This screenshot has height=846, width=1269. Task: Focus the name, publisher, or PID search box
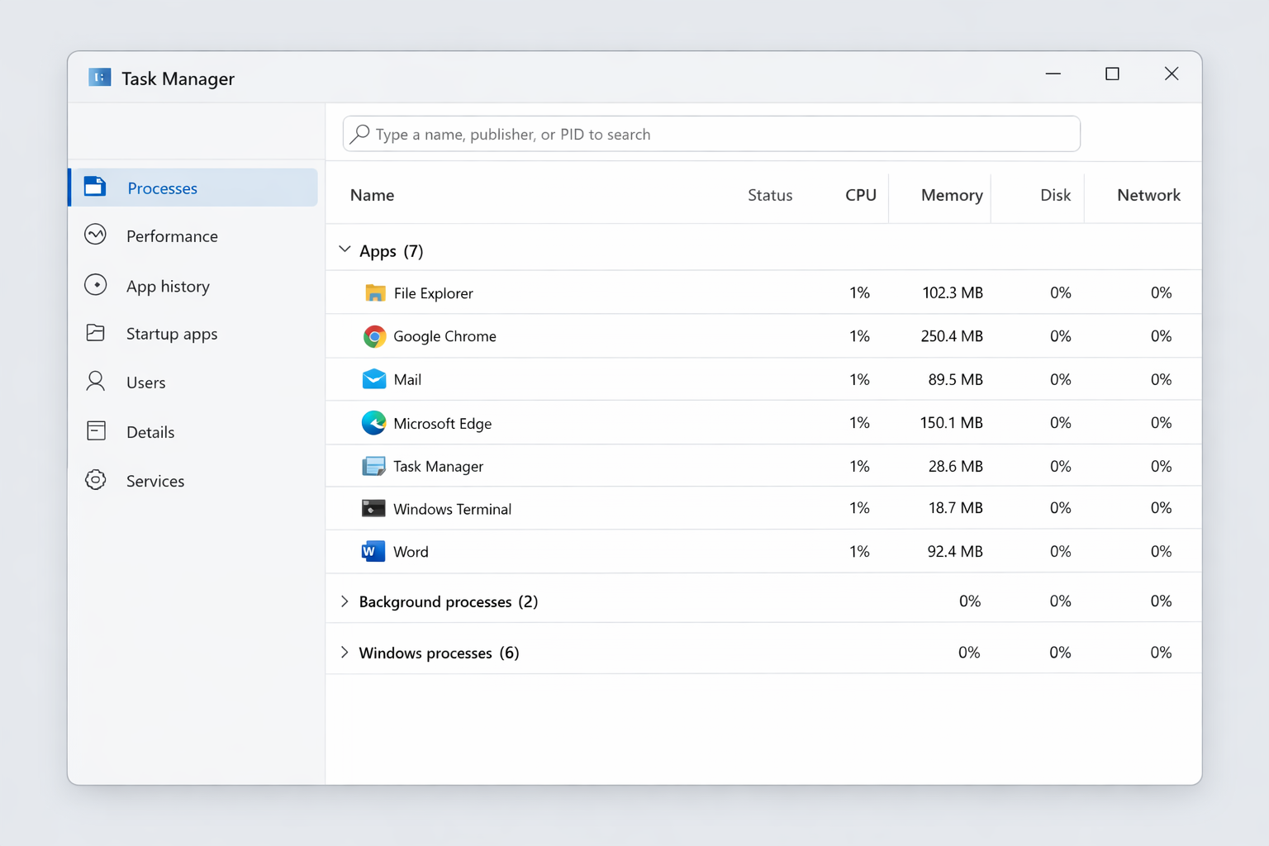click(x=711, y=134)
